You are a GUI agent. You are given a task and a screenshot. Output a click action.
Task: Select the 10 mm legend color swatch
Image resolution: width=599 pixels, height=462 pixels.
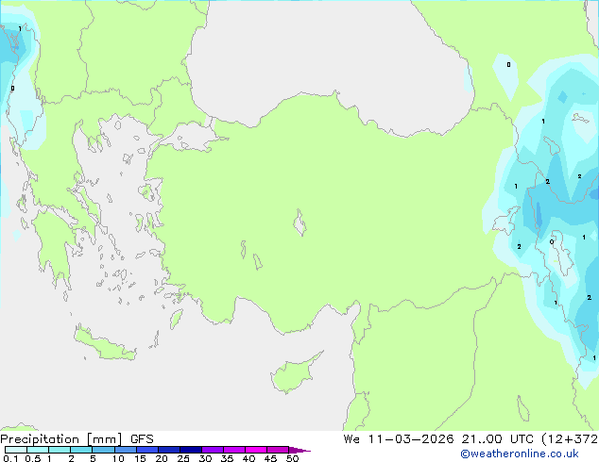(126, 450)
